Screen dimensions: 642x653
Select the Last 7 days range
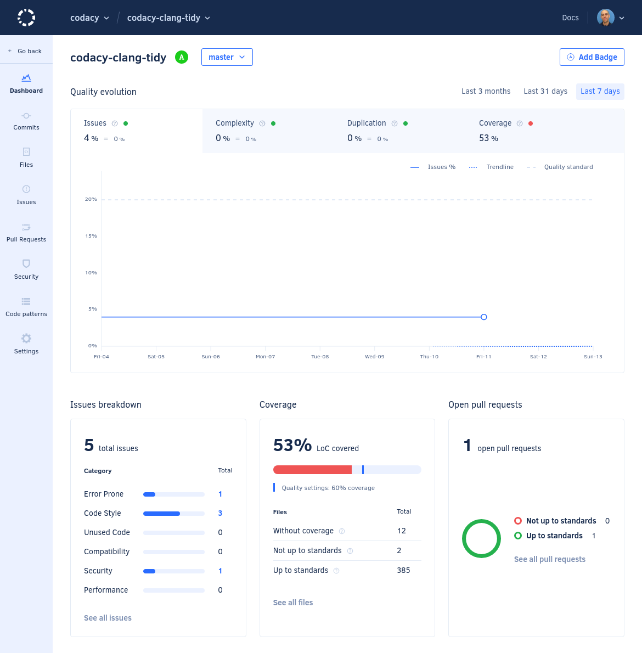click(x=600, y=91)
